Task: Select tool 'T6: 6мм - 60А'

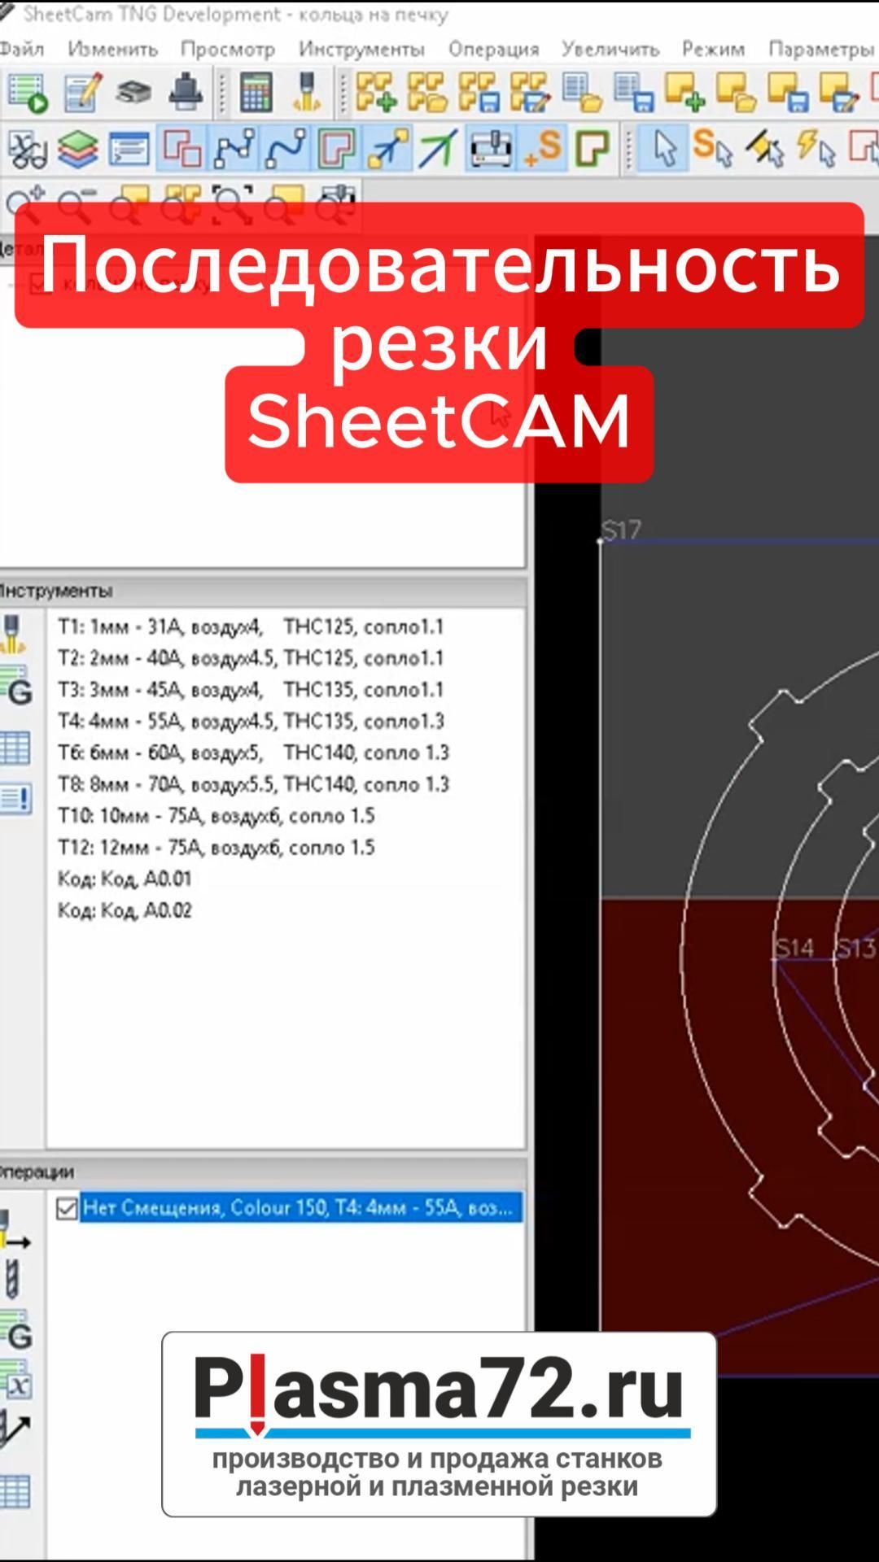Action: (253, 753)
